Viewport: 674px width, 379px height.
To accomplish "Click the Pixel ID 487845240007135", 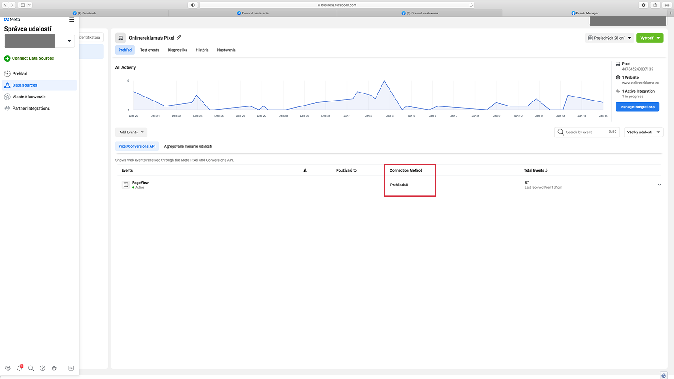I will click(637, 69).
